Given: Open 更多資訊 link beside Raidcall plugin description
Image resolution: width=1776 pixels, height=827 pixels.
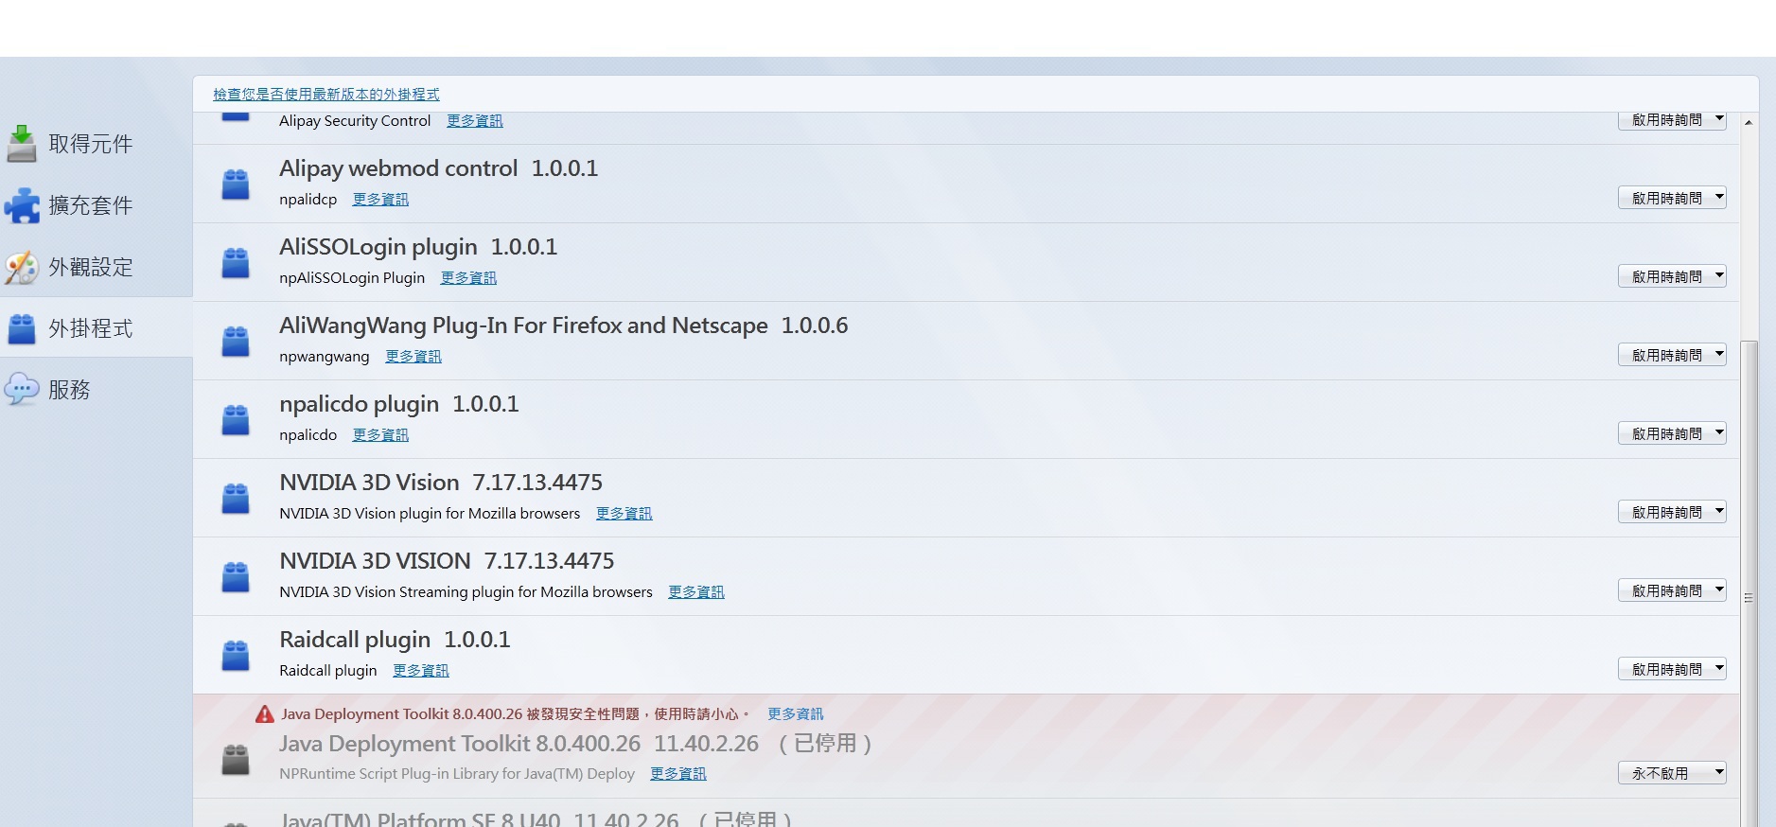Looking at the screenshot, I should click(x=421, y=671).
